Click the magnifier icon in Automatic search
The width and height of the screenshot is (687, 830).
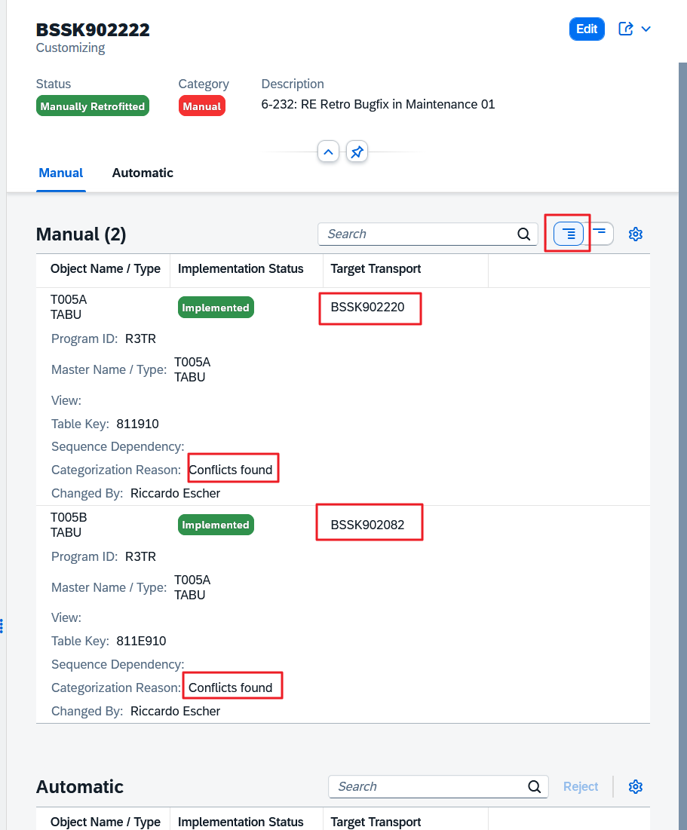(x=534, y=786)
